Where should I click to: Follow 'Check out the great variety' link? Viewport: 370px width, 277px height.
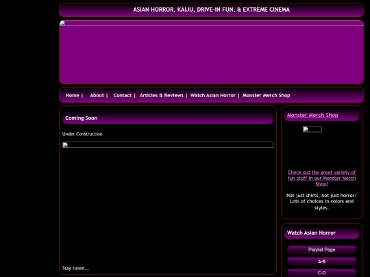(321, 178)
